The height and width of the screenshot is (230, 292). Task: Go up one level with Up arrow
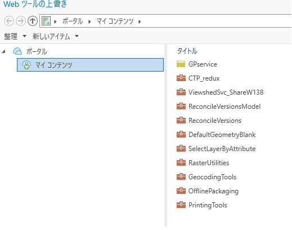pos(33,21)
